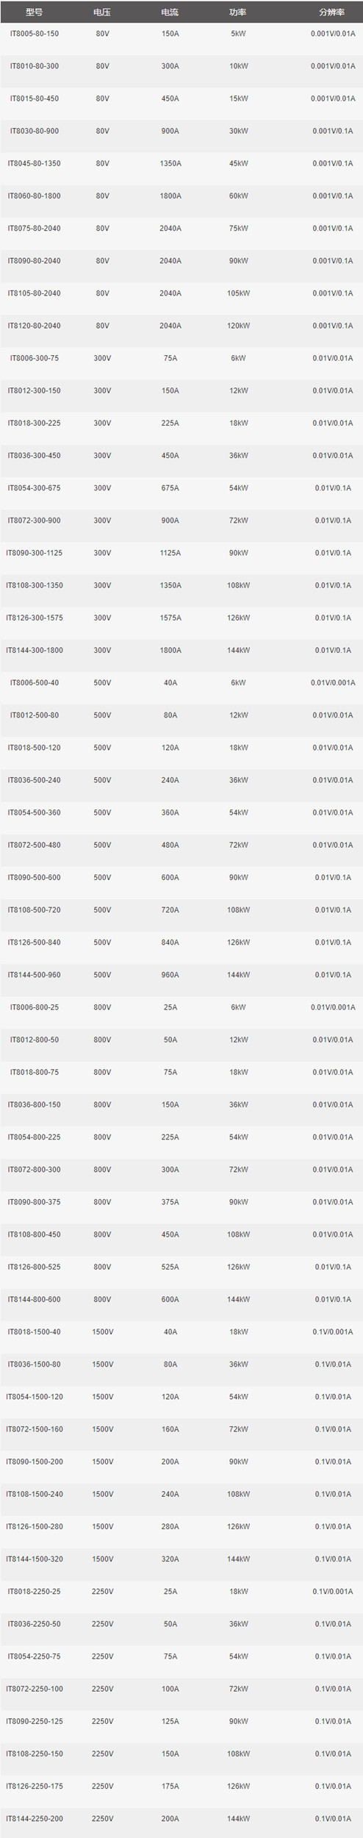
Task: Select model IT8144-1500-320
Action: [34, 1559]
